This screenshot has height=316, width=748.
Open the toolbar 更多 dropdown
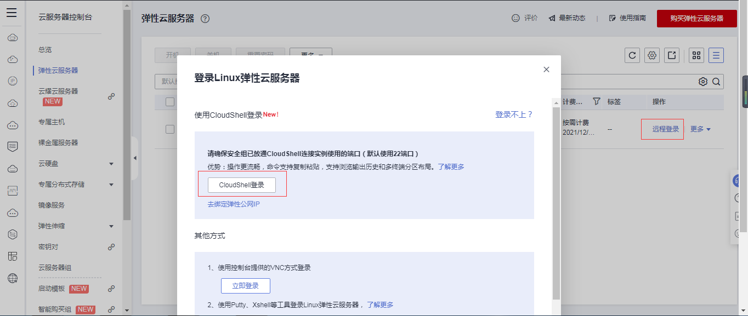311,54
